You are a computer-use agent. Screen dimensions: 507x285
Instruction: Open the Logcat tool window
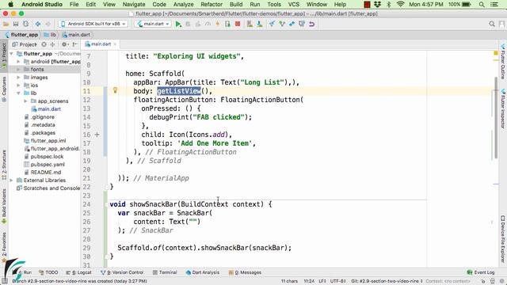pos(78,272)
